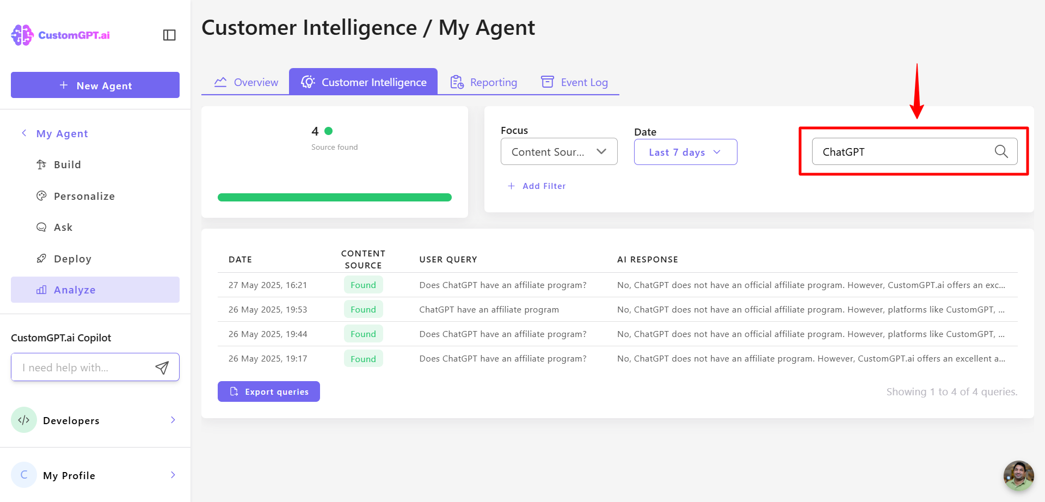
Task: Click the AI RESPONSE column header
Action: coord(648,259)
